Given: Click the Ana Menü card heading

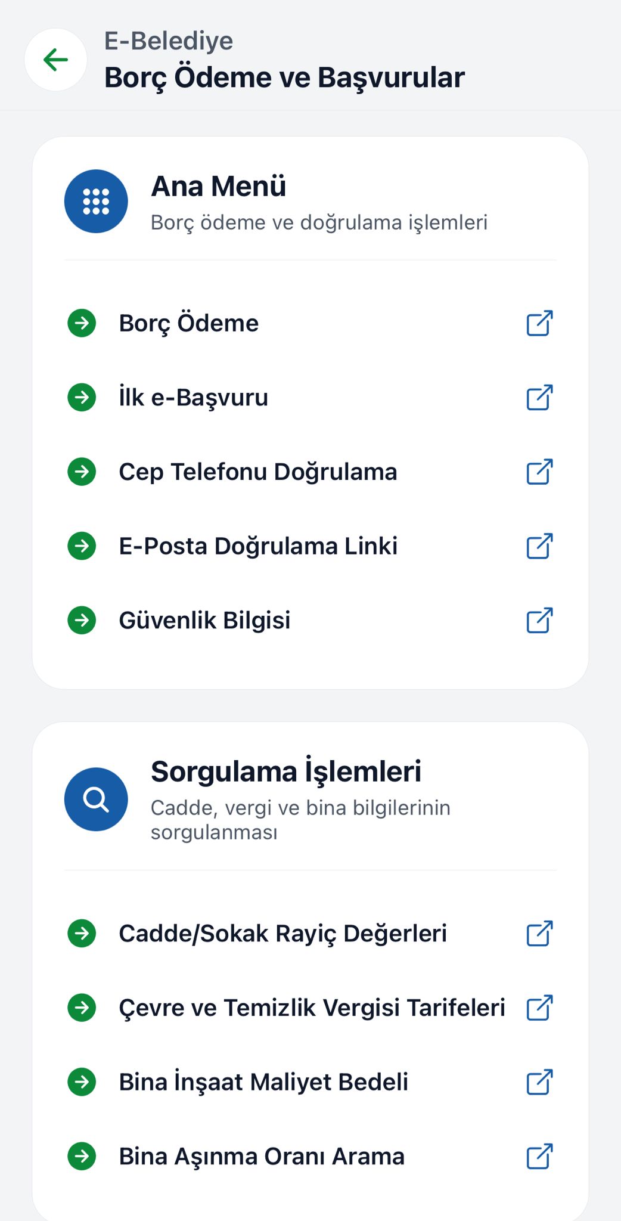Looking at the screenshot, I should [x=219, y=186].
